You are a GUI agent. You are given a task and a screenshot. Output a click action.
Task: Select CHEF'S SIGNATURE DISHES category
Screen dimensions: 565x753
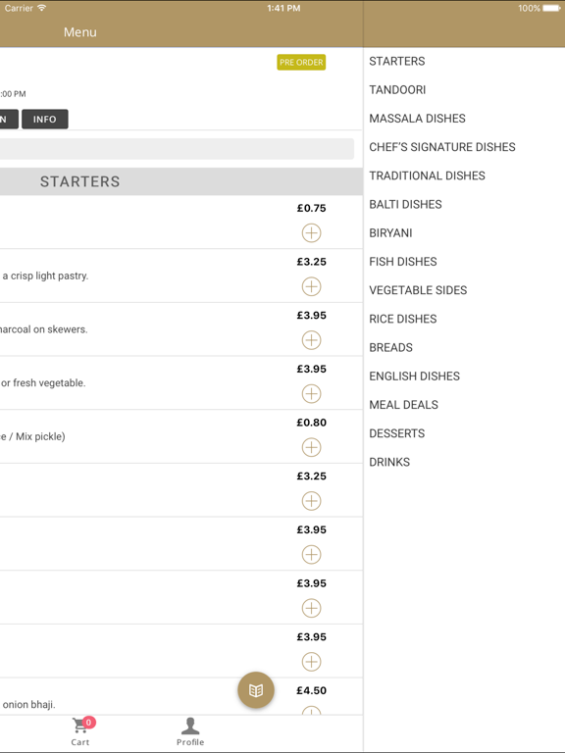click(x=442, y=147)
